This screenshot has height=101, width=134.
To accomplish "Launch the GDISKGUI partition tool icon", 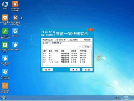I will [5, 47].
